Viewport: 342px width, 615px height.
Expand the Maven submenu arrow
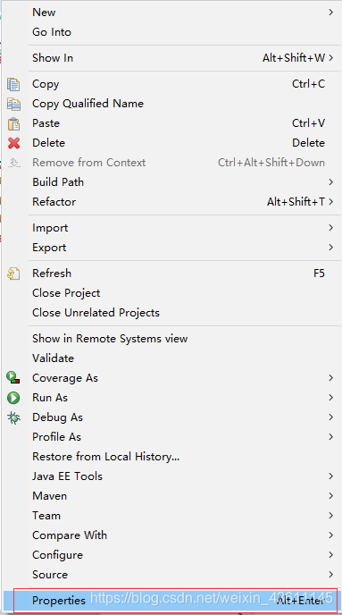pos(331,496)
